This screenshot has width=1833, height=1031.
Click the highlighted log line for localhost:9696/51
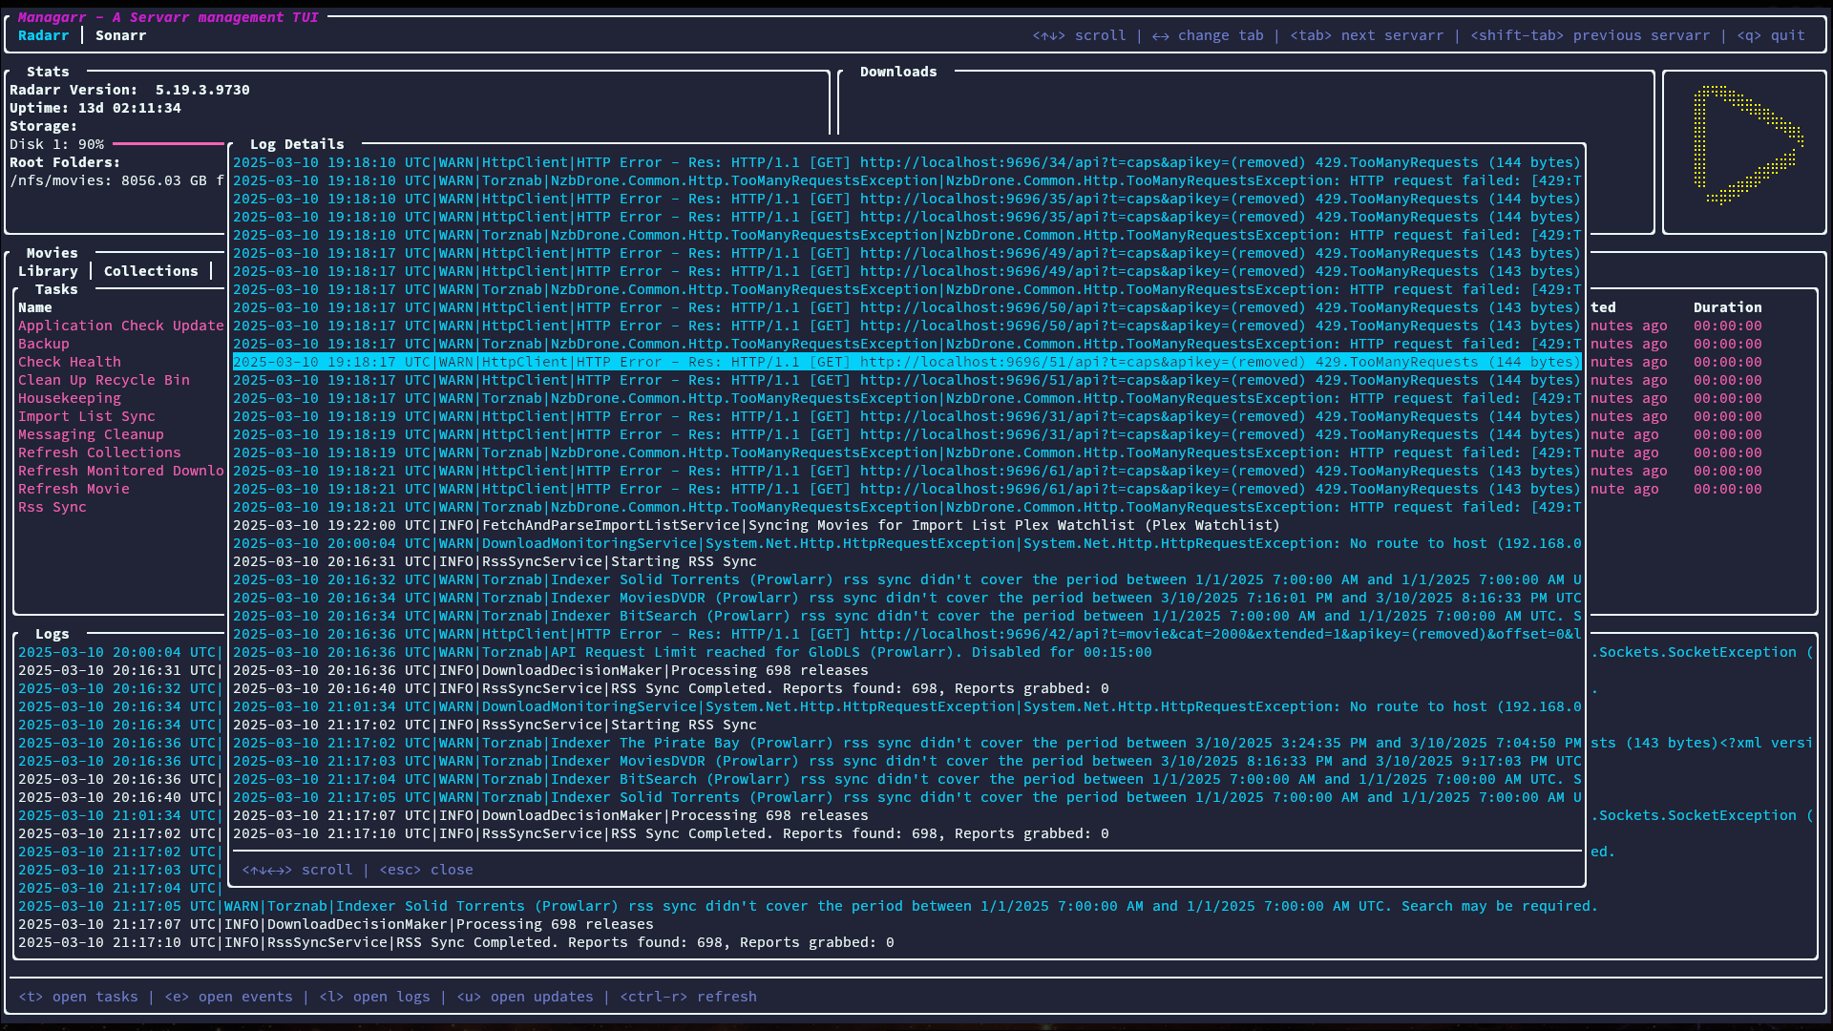click(x=907, y=362)
